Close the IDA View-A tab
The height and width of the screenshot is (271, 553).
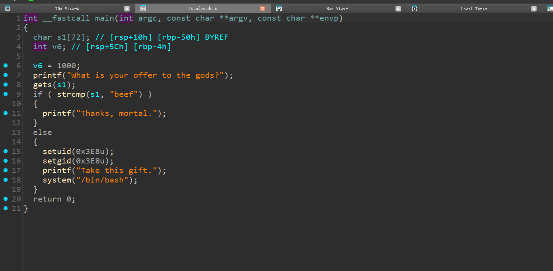[127, 8]
